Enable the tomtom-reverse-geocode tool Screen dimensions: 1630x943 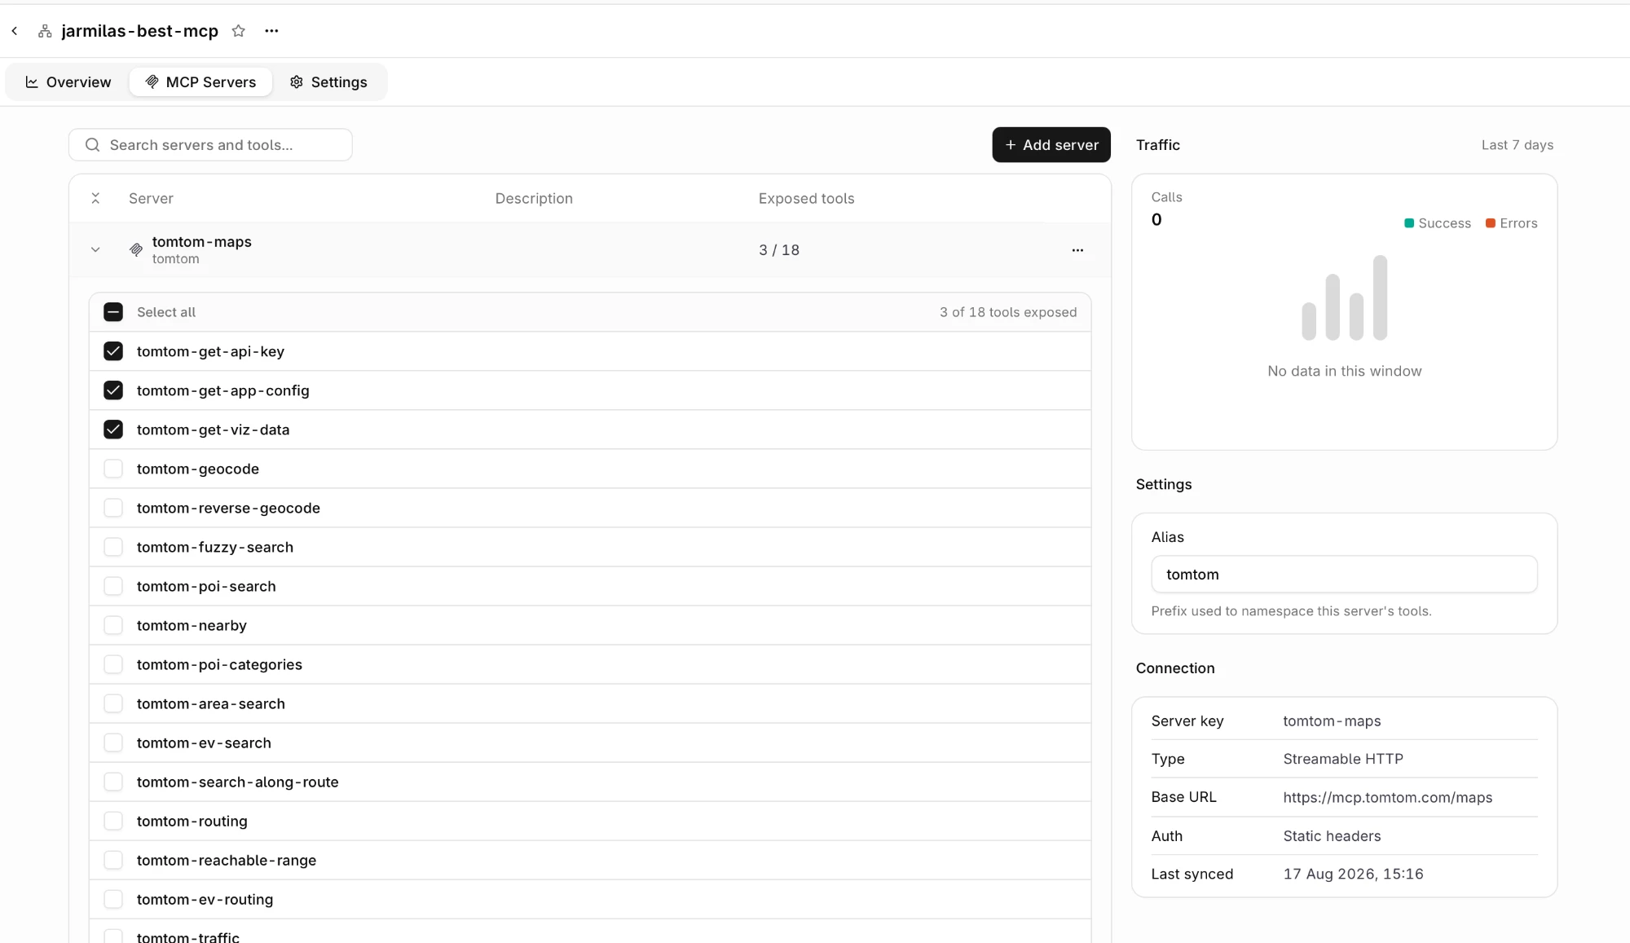[x=113, y=508]
